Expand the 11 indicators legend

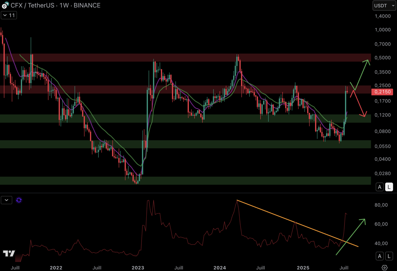(x=9, y=15)
